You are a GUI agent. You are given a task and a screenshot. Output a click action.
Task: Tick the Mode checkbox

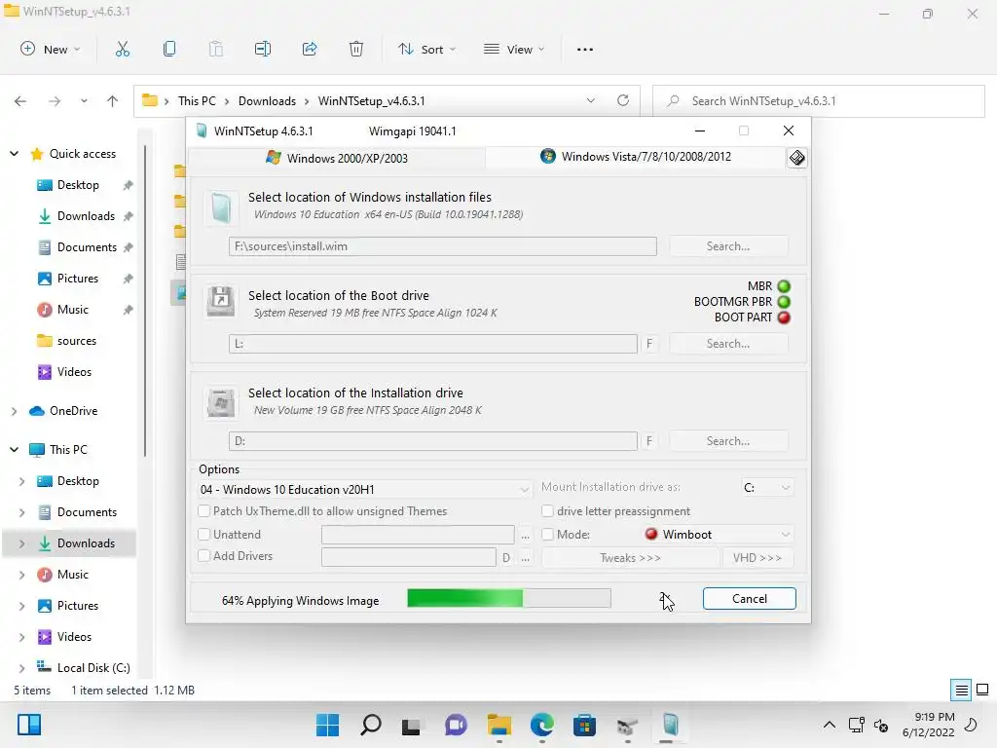(x=547, y=535)
